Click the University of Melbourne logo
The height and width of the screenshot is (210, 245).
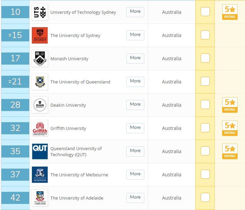point(40,175)
